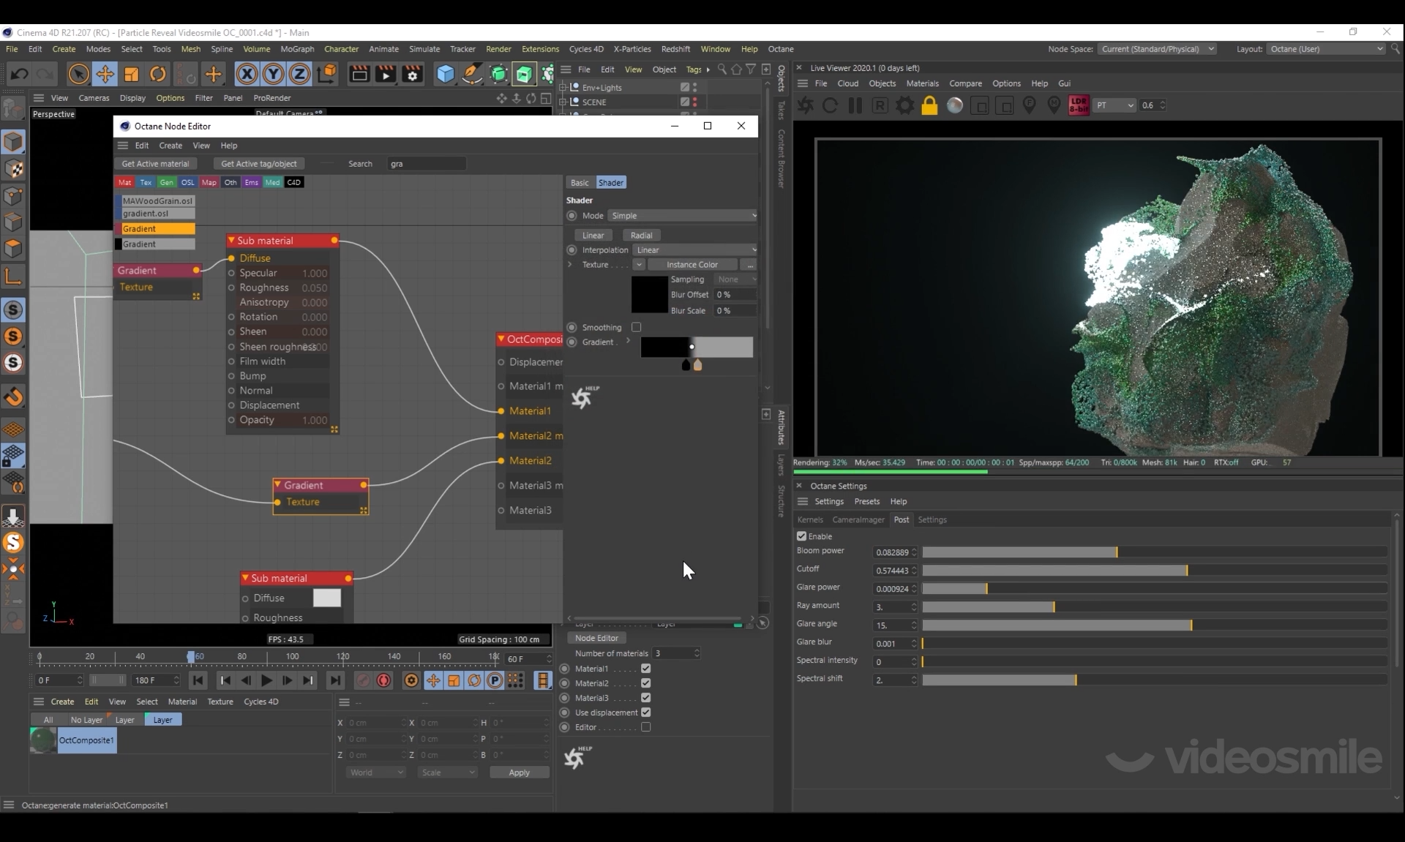Open the shader Mode Simple dropdown
1405x842 pixels.
click(682, 216)
